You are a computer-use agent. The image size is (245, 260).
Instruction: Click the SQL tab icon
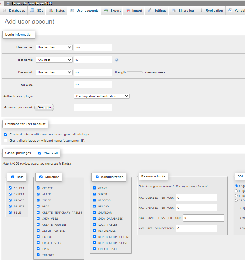32,10
